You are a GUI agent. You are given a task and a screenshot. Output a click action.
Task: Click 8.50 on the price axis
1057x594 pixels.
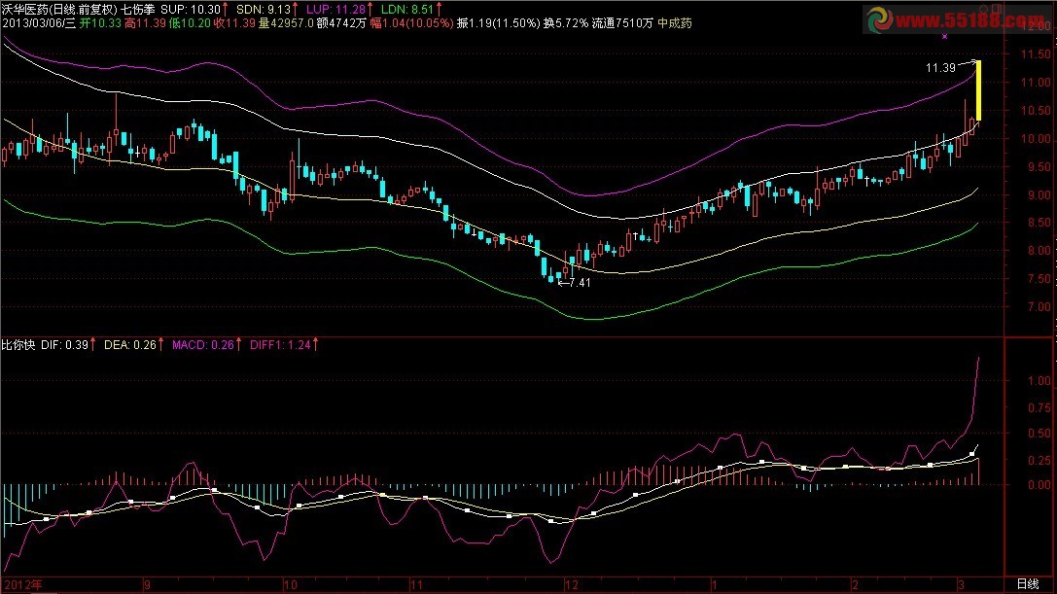(x=1039, y=223)
